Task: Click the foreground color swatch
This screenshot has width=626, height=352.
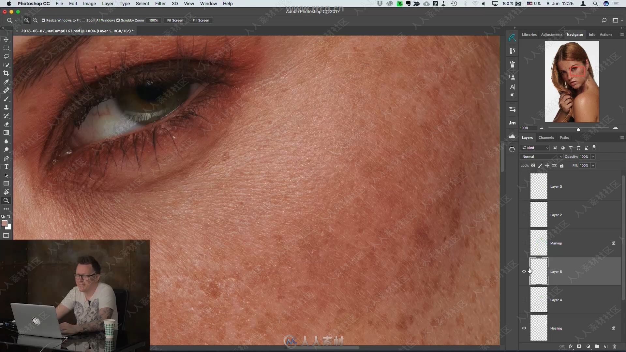Action: tap(4, 223)
